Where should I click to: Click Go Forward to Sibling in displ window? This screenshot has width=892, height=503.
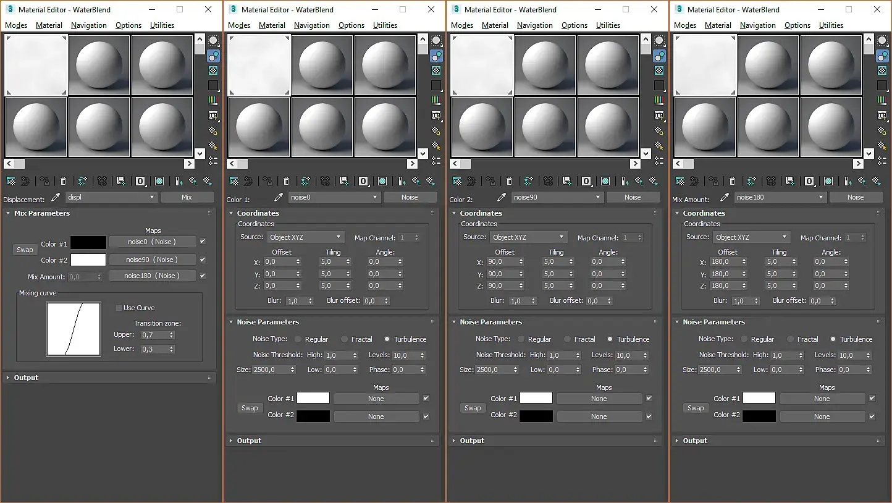coord(208,181)
